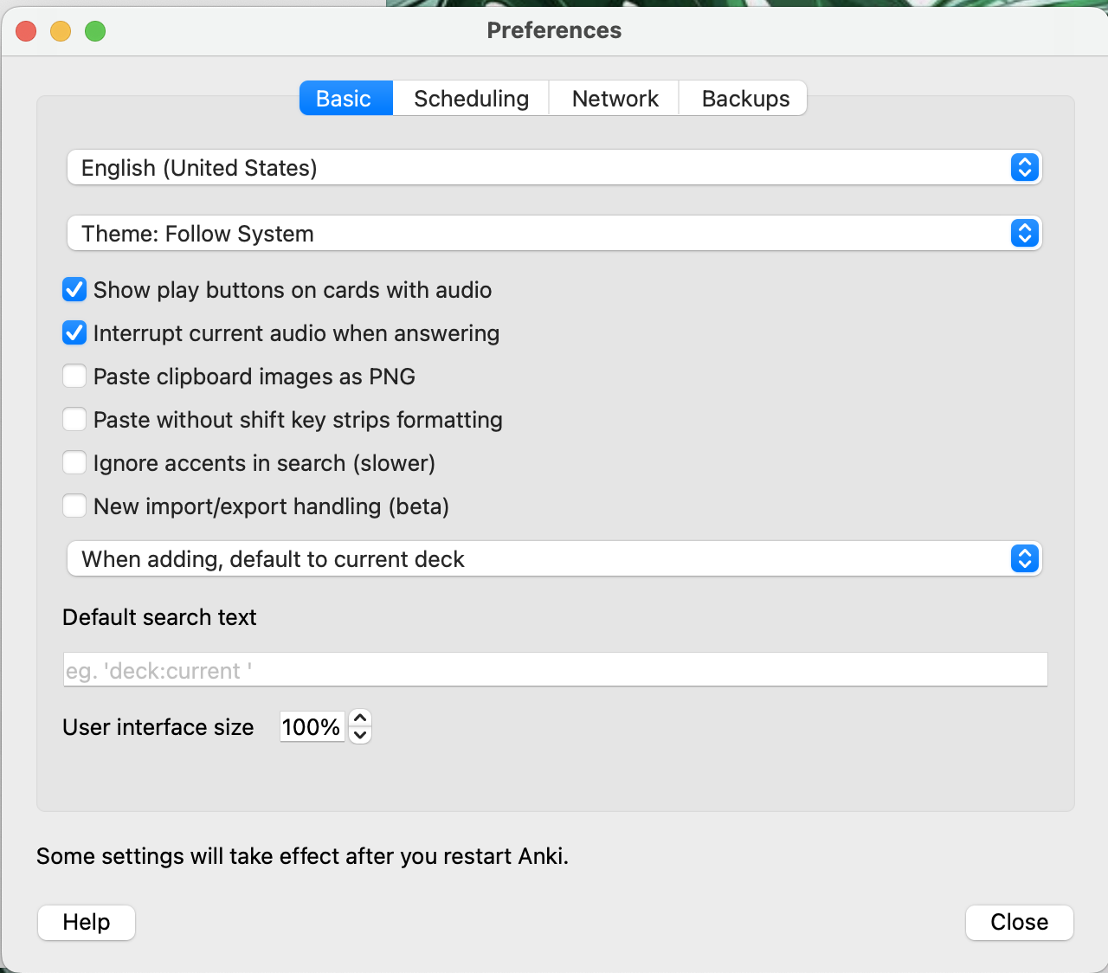Click the Basic tab
Viewport: 1108px width, 973px height.
pyautogui.click(x=345, y=99)
